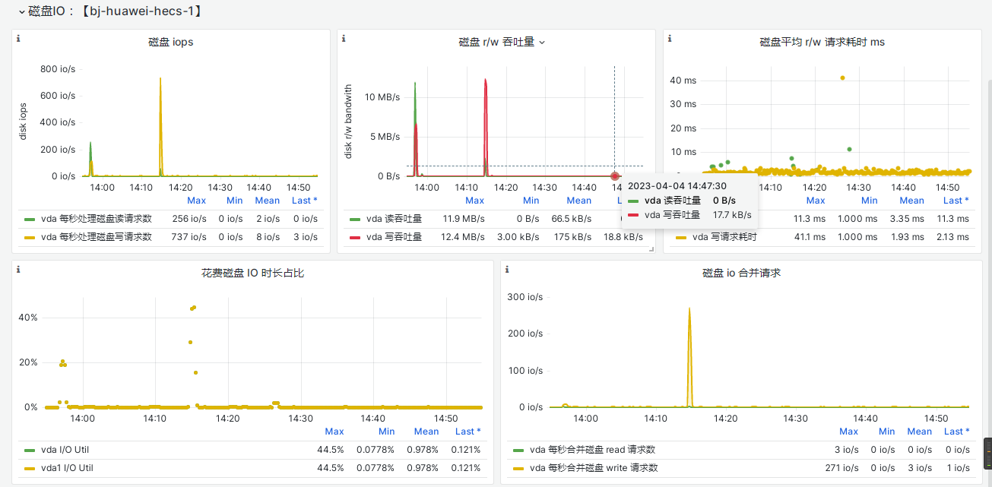Image resolution: width=992 pixels, height=487 pixels.
Task: Sort 磁盘 iops legend by Max column
Action: pyautogui.click(x=196, y=201)
